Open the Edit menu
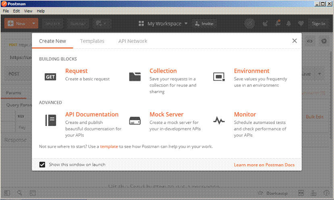Viewport: 334px width, 200px height. (x=17, y=11)
